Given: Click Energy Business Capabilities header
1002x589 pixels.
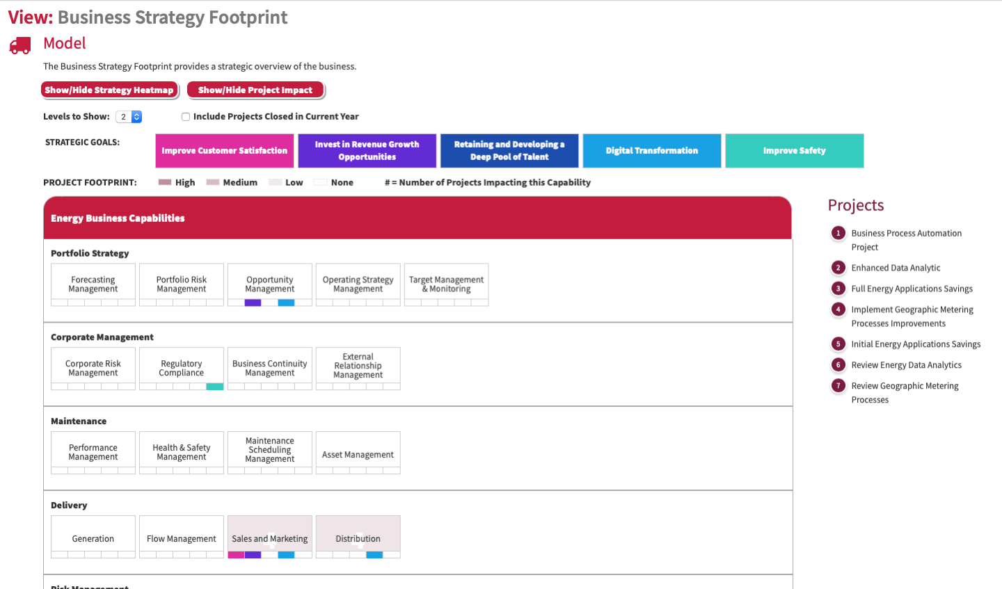Looking at the screenshot, I should point(417,218).
